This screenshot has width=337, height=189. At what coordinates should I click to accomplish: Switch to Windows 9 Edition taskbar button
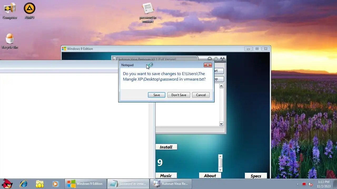[x=86, y=184]
